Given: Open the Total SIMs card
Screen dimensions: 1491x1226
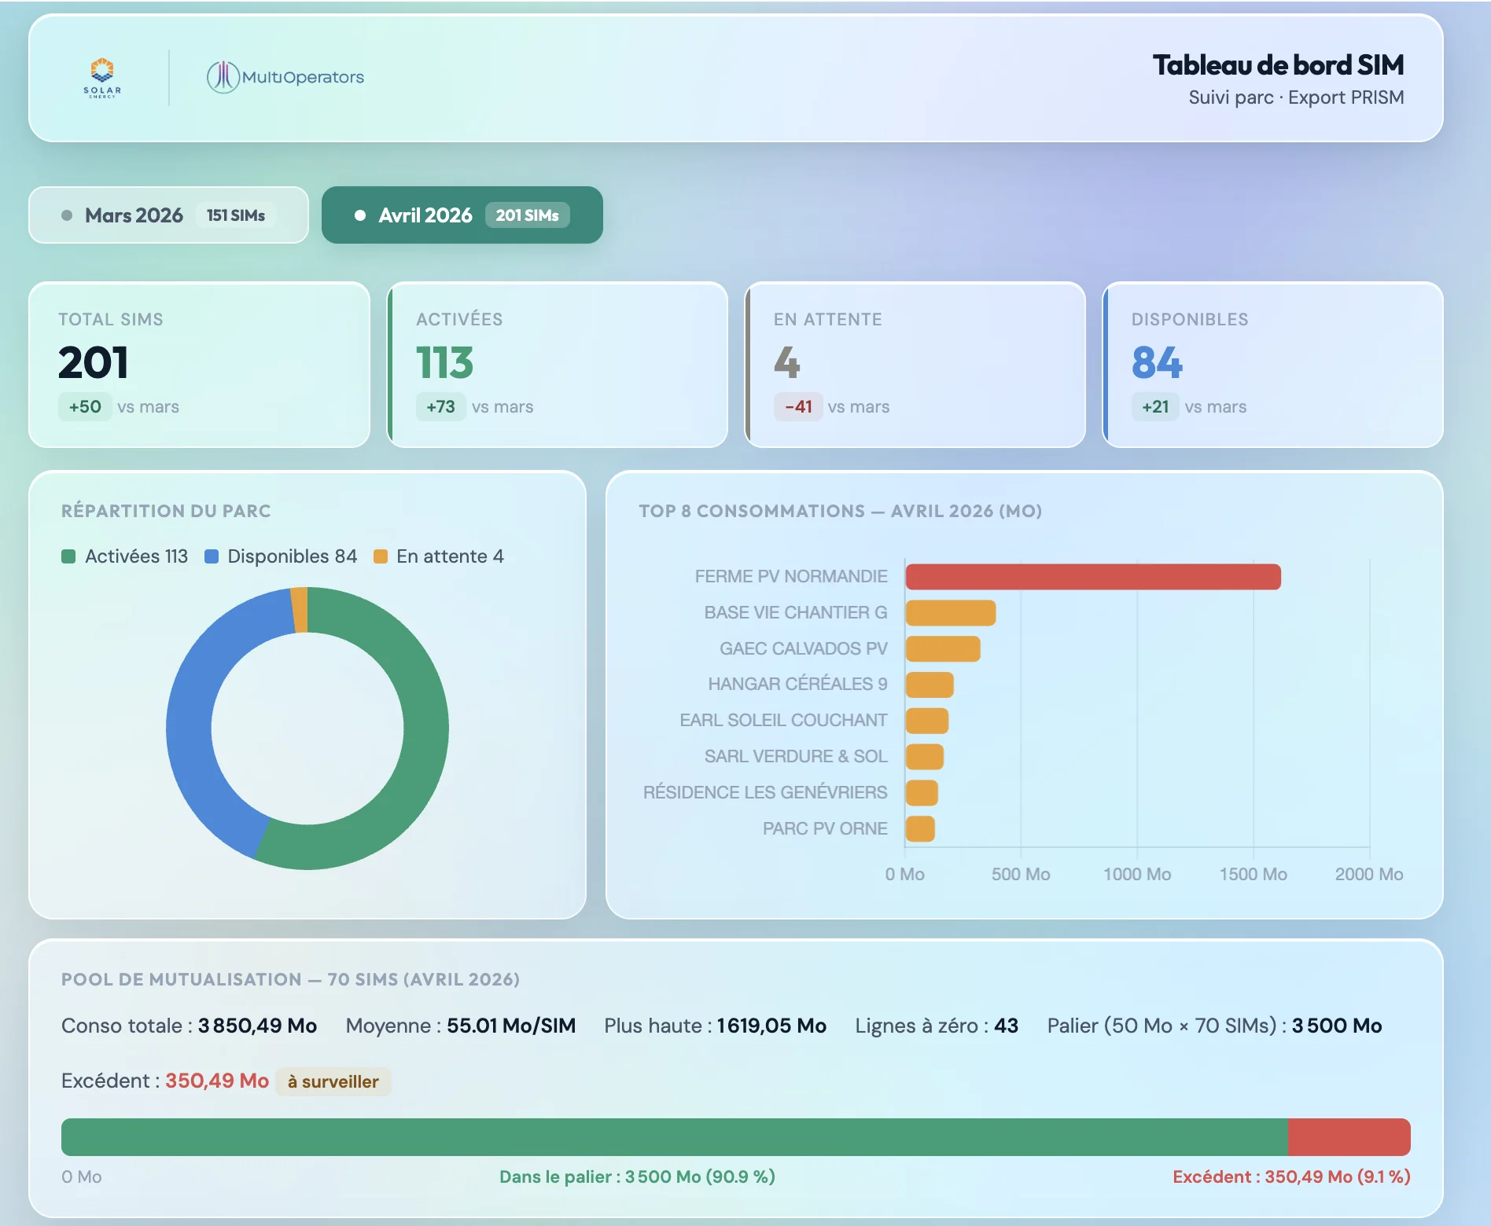Looking at the screenshot, I should pos(200,365).
